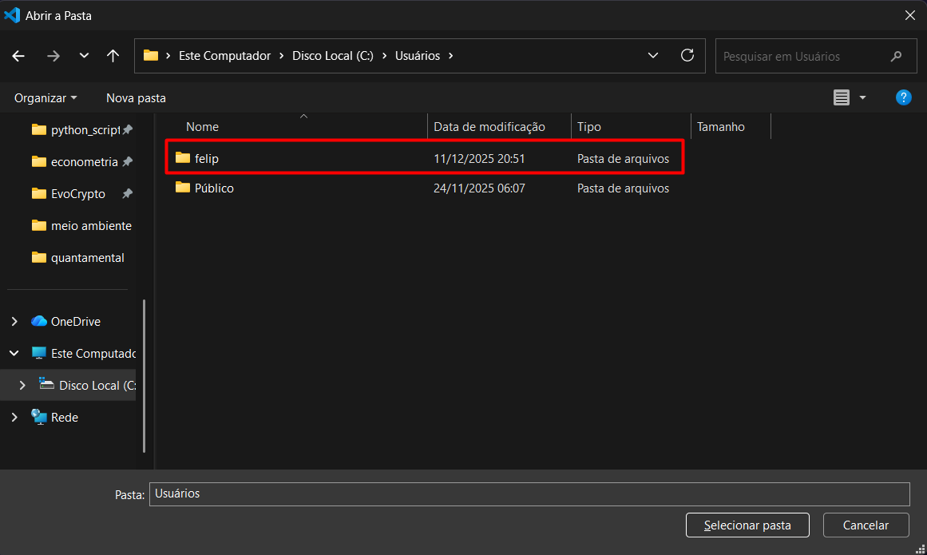Go up one folder level

113,56
